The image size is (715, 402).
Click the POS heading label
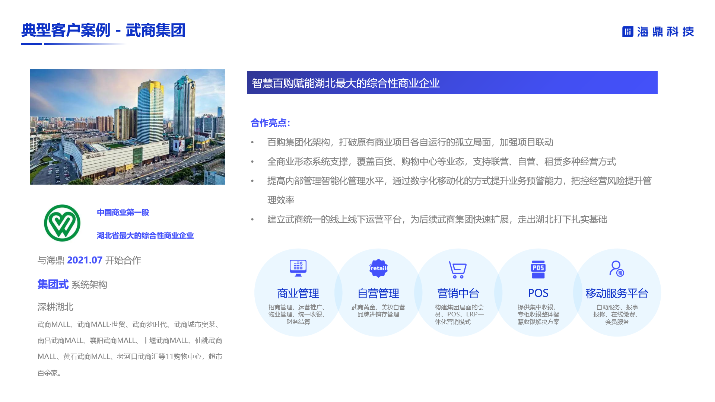[x=538, y=293]
